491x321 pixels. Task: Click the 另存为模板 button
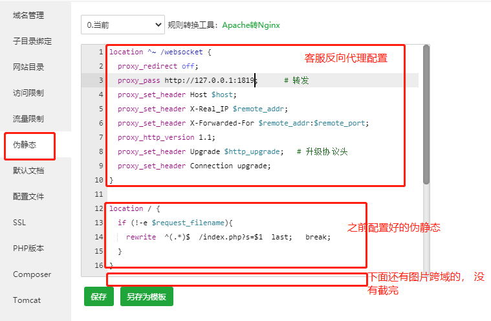tap(147, 296)
